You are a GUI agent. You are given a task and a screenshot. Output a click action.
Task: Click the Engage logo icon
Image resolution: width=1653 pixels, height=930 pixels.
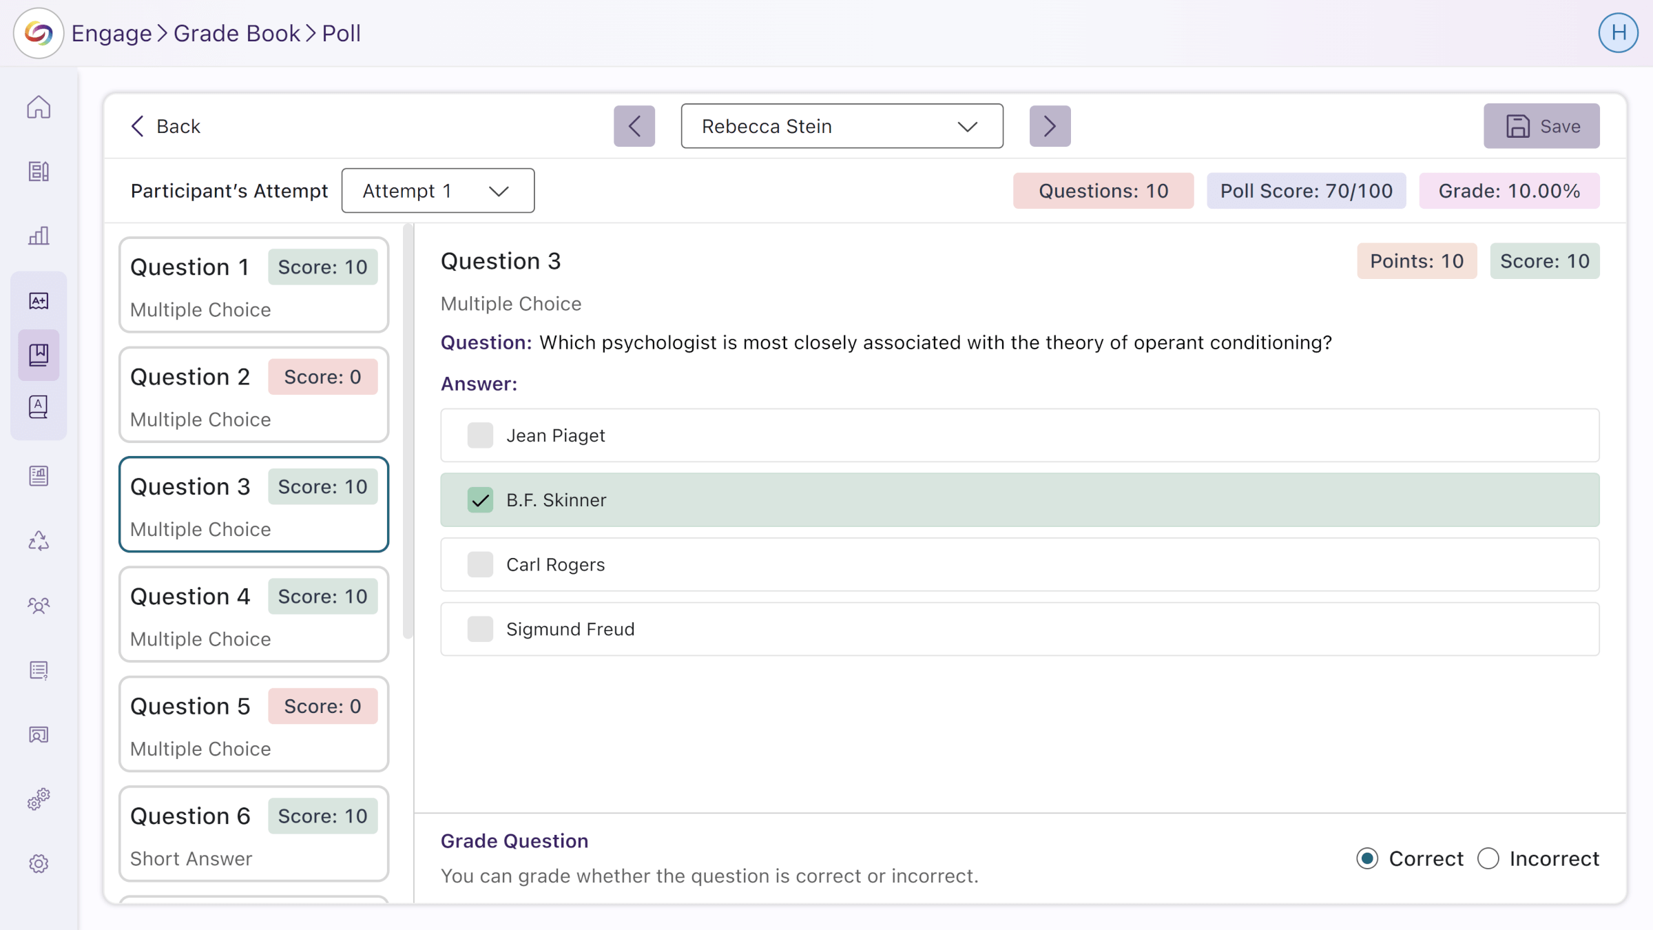(x=39, y=33)
